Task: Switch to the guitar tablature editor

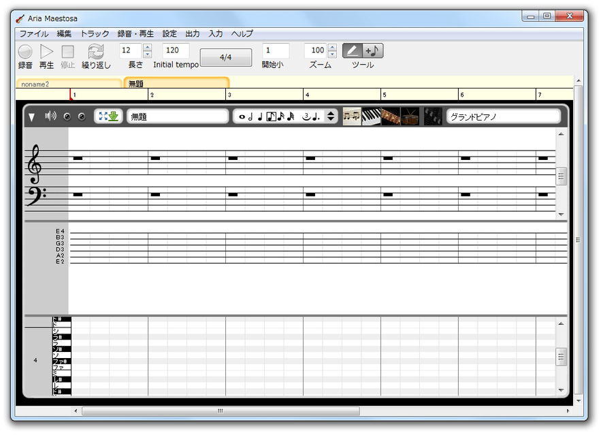Action: coord(391,116)
